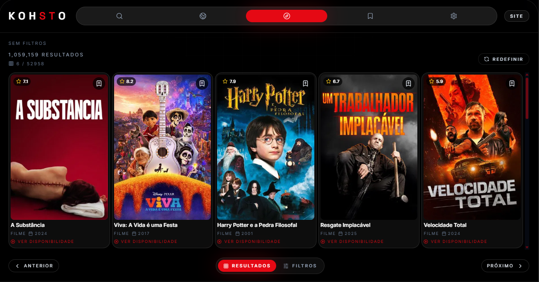This screenshot has height=282, width=539.
Task: Click the globe-shaped icon in top navigation
Action: coord(203,16)
